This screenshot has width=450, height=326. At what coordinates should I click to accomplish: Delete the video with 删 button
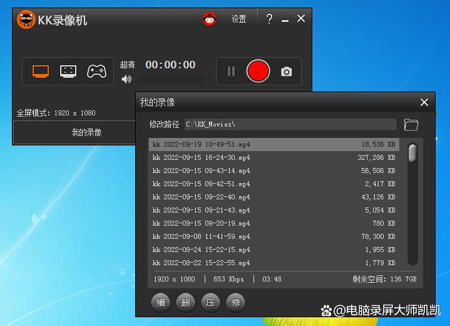click(x=185, y=302)
